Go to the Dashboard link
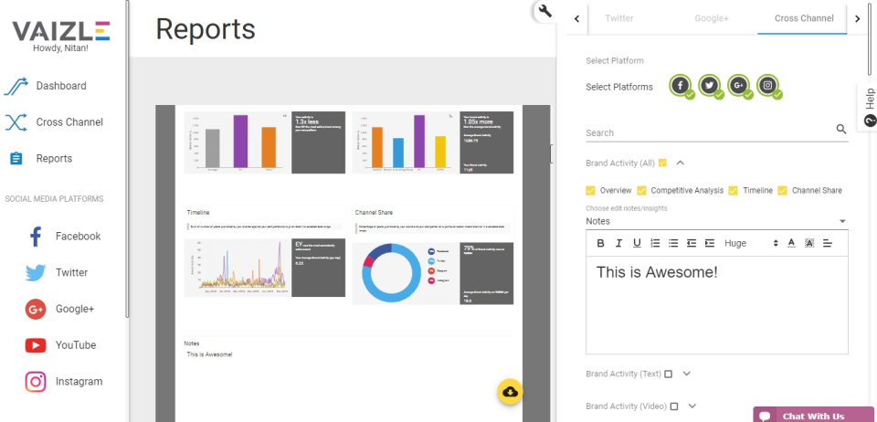 click(61, 86)
